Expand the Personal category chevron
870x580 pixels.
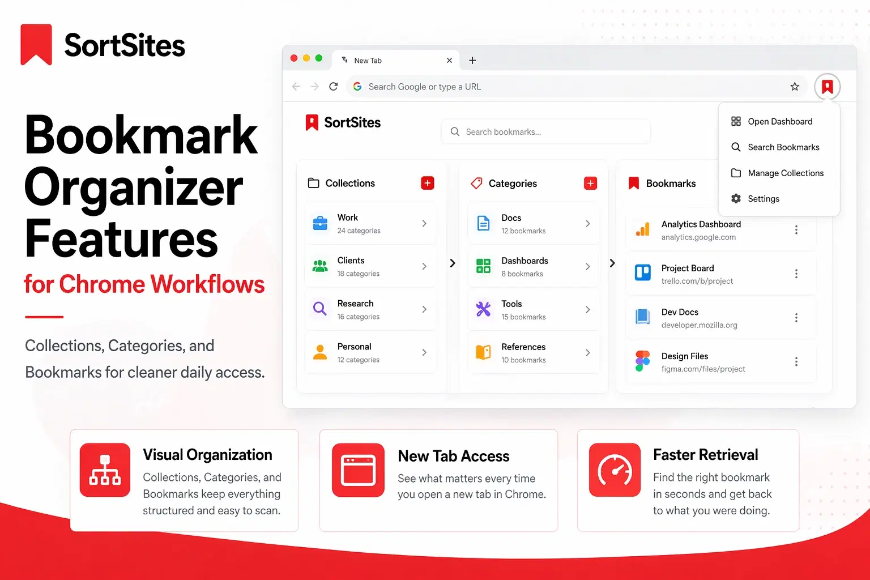[x=424, y=352]
